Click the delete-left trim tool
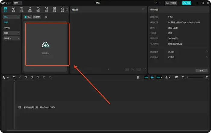211x133 pixels. 32,77
